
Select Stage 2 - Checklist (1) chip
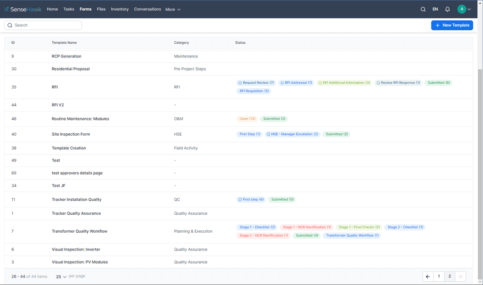pyautogui.click(x=405, y=227)
